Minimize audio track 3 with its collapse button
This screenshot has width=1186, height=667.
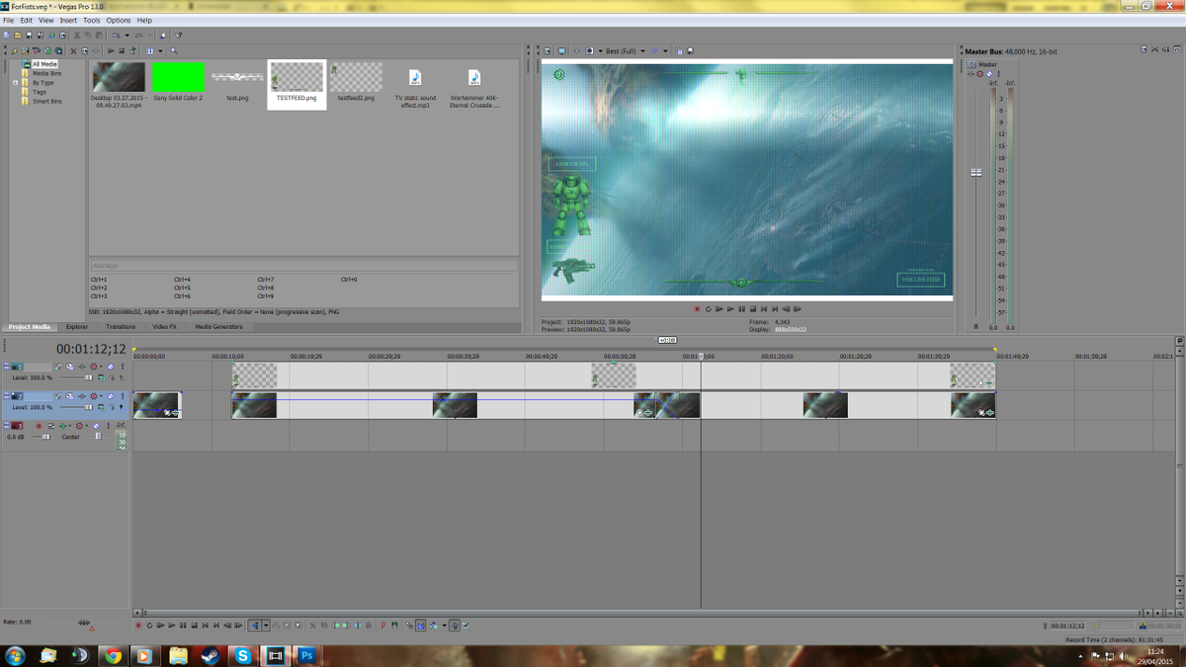tap(6, 424)
